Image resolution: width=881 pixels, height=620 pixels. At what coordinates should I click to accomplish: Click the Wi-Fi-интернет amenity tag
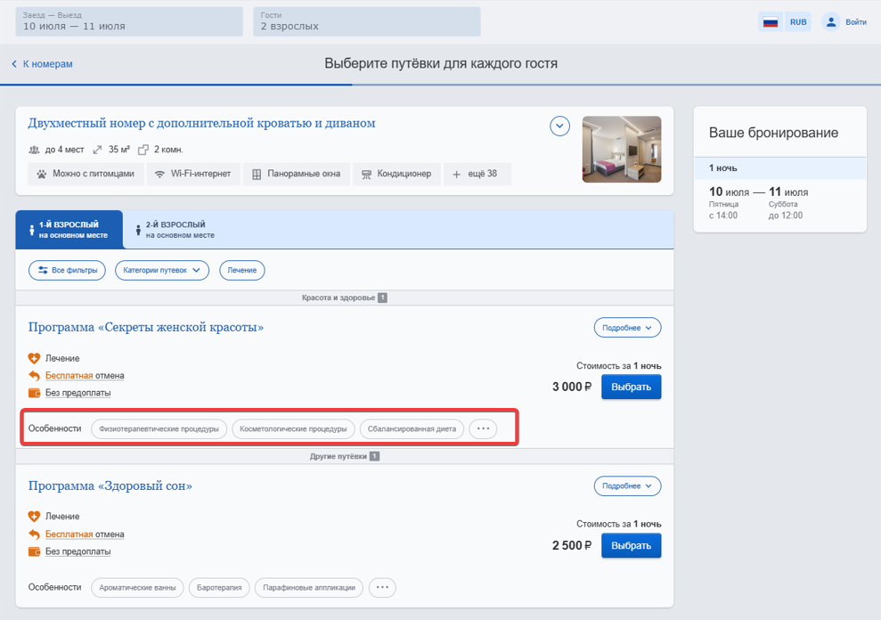(193, 174)
